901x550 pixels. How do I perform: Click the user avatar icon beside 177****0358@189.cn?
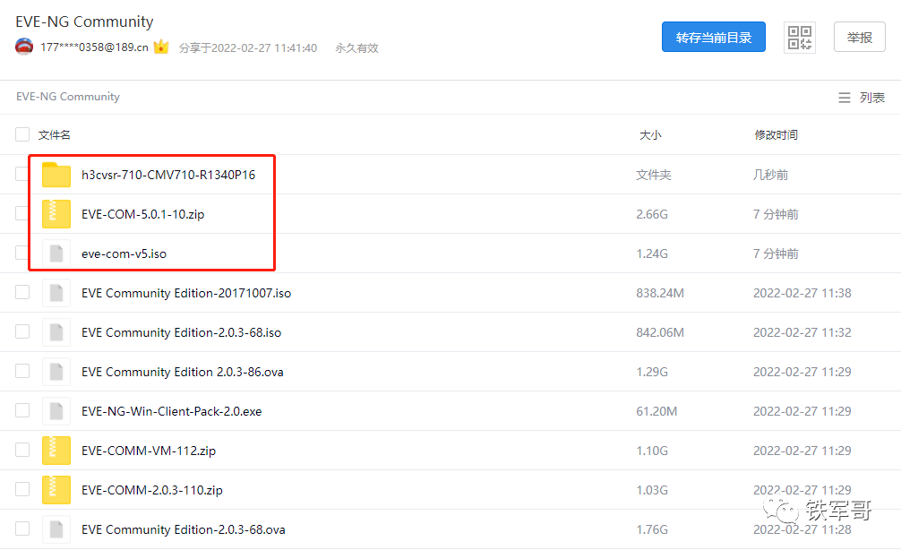(x=24, y=47)
